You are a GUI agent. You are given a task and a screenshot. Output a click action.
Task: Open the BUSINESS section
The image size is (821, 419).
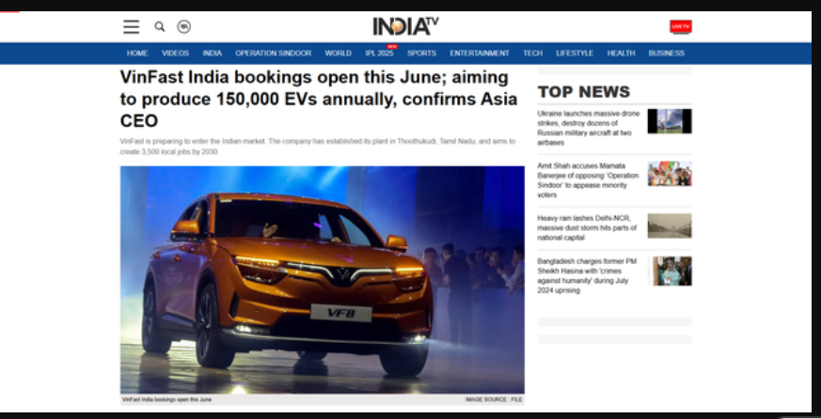tap(666, 54)
